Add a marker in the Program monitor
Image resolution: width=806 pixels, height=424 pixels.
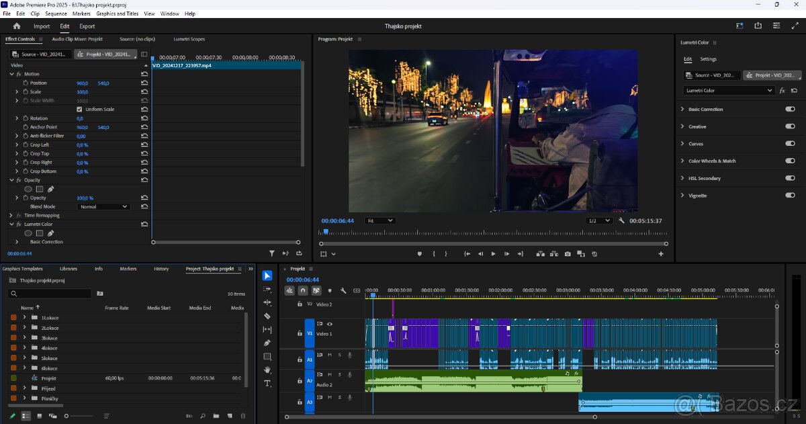(x=420, y=254)
